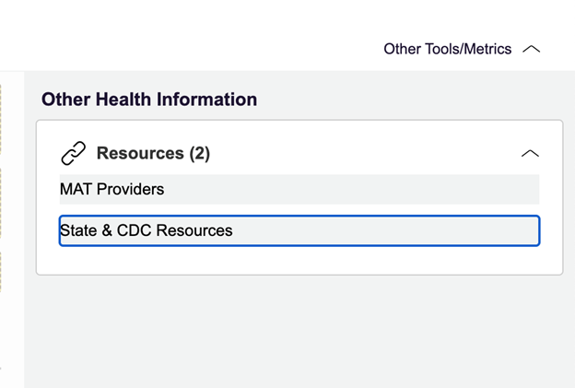Open the MAT Providers link
Screen dimensions: 575x388
(111, 189)
